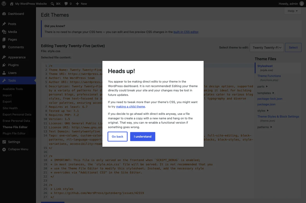Image resolution: width=306 pixels, height=203 pixels.
Task: Open the comments bubble icon in admin bar
Action: click(x=66, y=4)
